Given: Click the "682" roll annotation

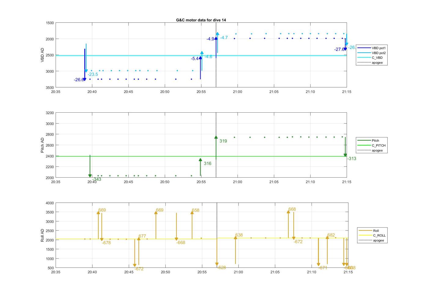Looking at the screenshot, I should coord(331,235).
